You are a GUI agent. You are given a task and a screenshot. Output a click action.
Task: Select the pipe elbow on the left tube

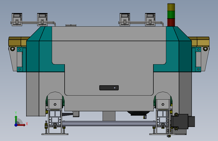[54, 23]
